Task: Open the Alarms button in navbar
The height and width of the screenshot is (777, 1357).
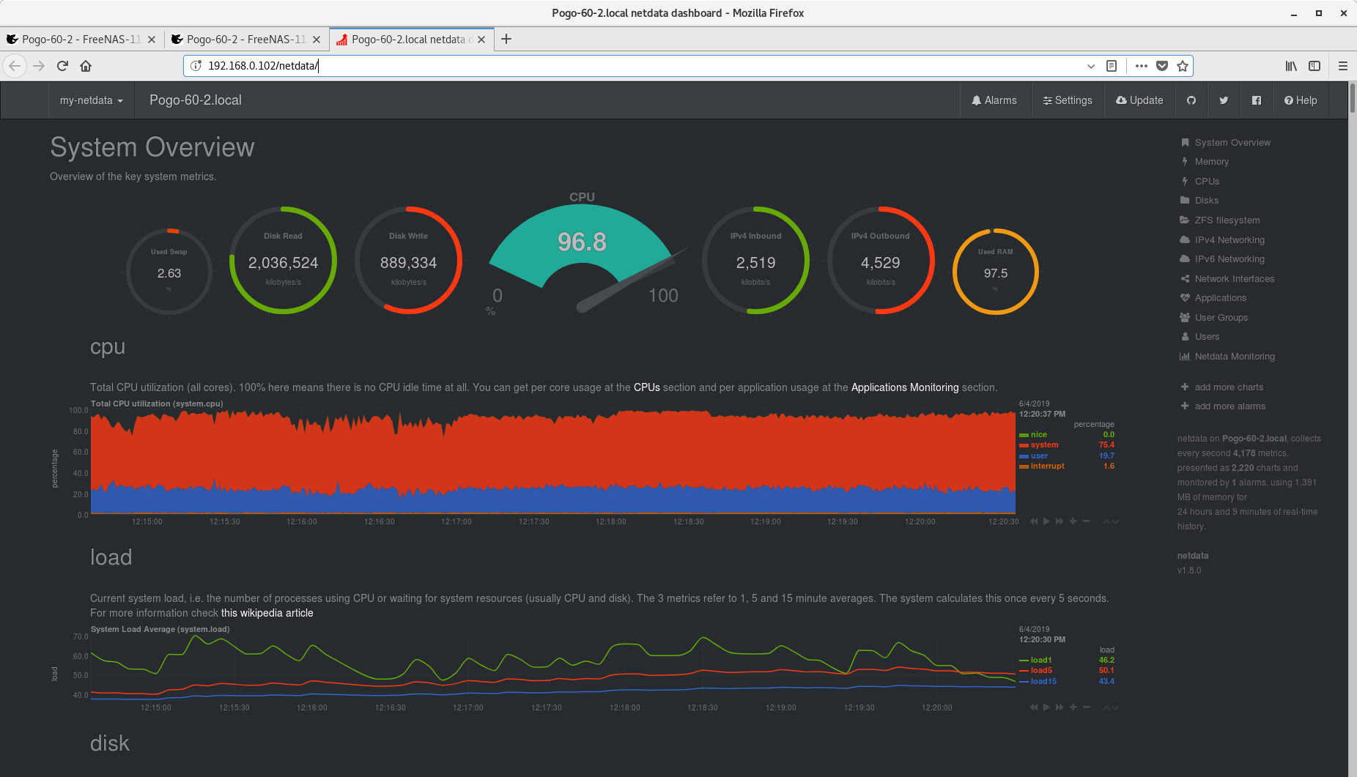Action: click(x=994, y=100)
